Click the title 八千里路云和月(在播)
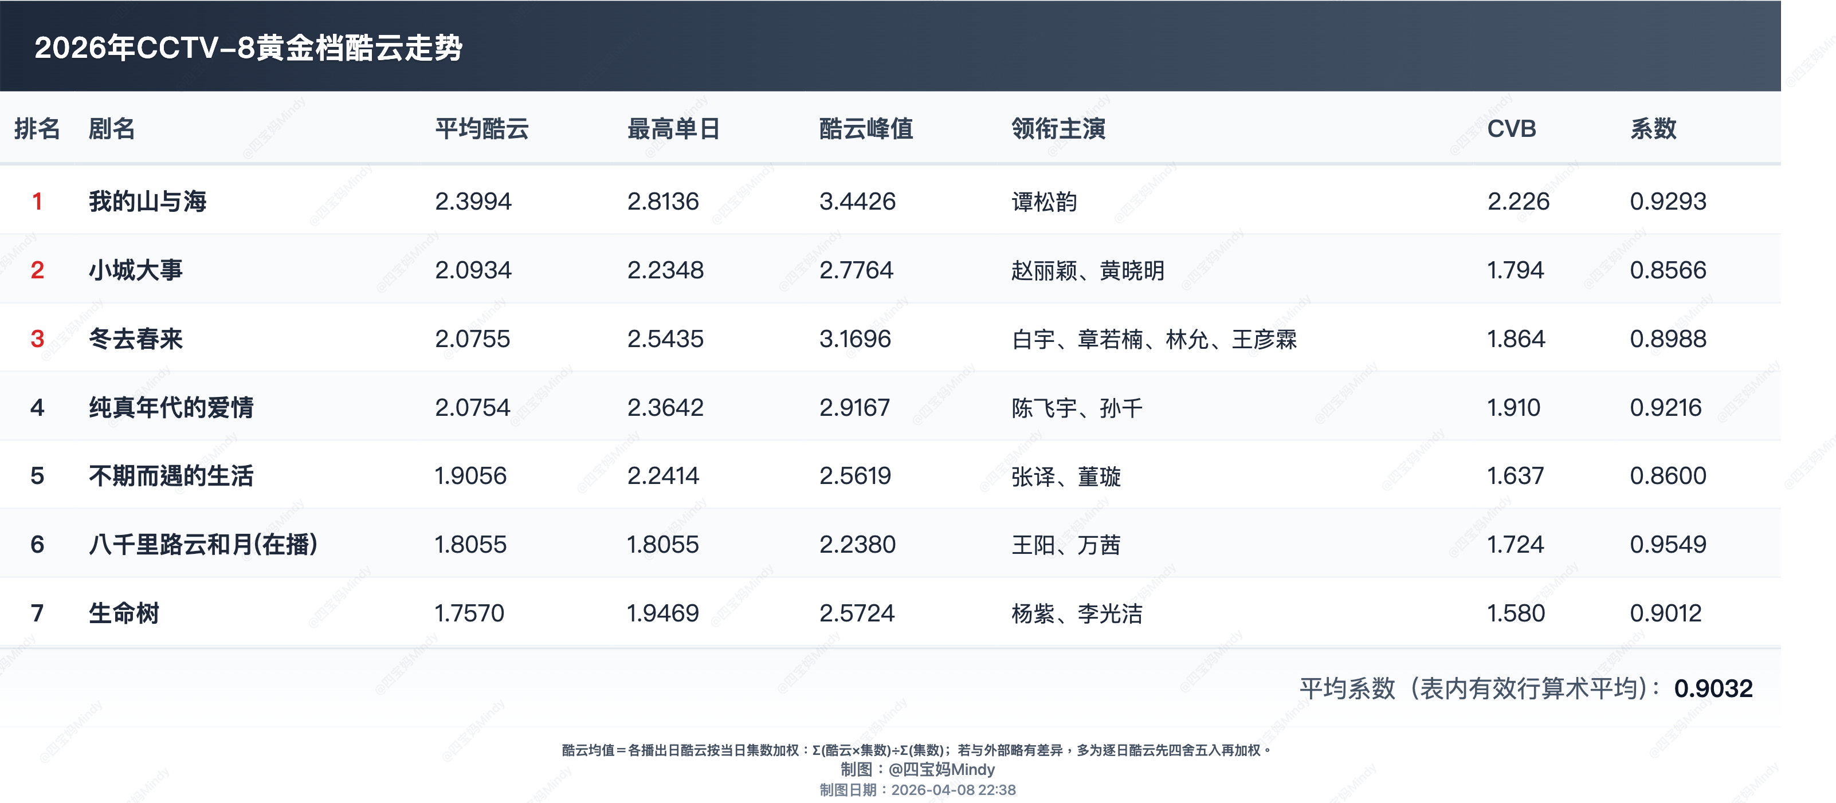 tap(202, 545)
